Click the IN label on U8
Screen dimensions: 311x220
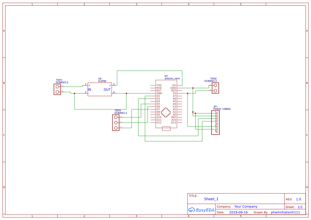(89, 90)
